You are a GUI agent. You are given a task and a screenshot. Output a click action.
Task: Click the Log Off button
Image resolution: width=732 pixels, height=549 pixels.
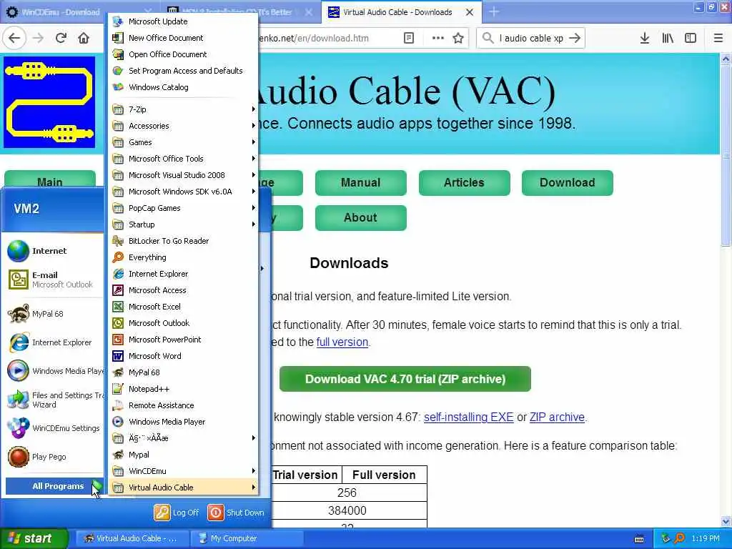(177, 513)
